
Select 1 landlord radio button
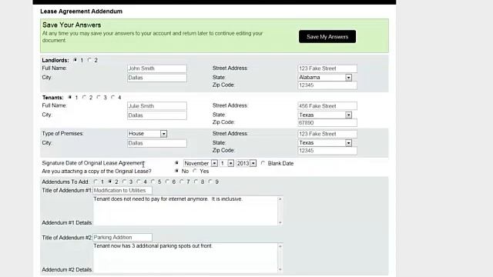click(x=75, y=60)
